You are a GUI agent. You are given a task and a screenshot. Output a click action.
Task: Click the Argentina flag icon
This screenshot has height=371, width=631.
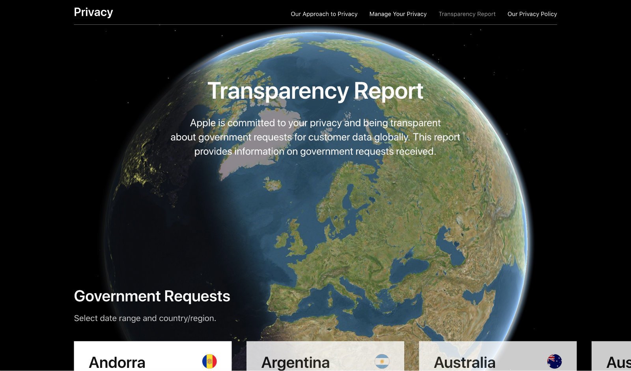[382, 361]
